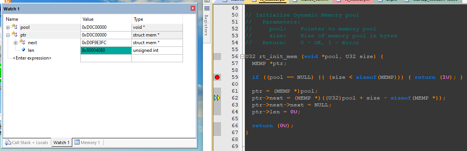Click comment 'Initialize Dynamic Memory pool'
Viewport: 467px width, 151px height.
tap(307, 15)
